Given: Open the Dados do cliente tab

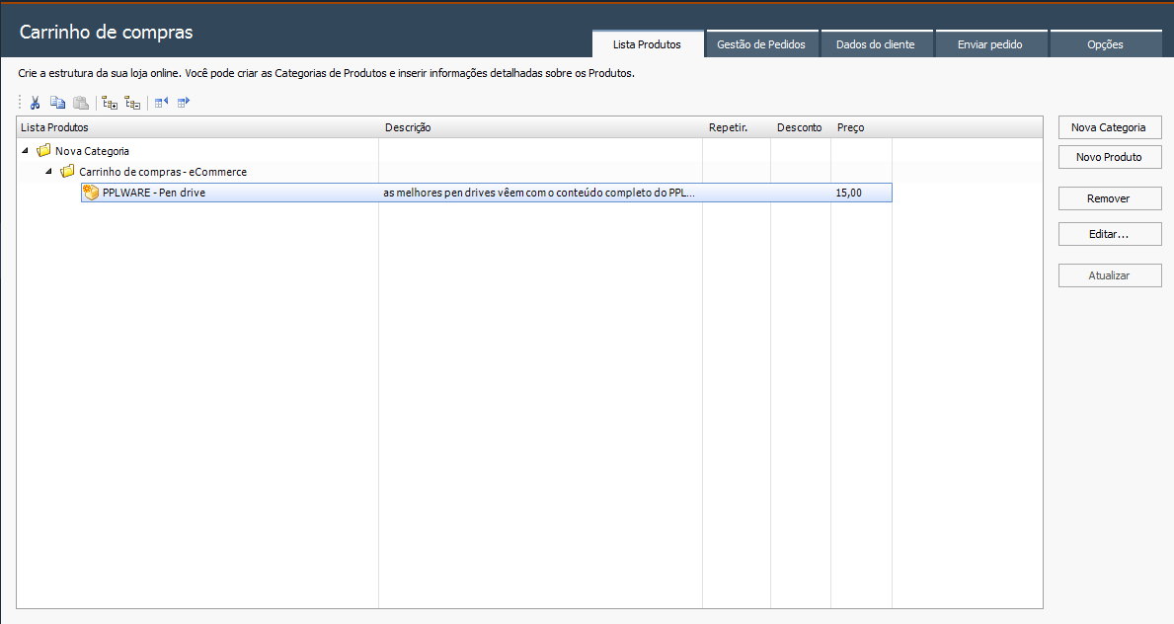Looking at the screenshot, I should tap(875, 44).
